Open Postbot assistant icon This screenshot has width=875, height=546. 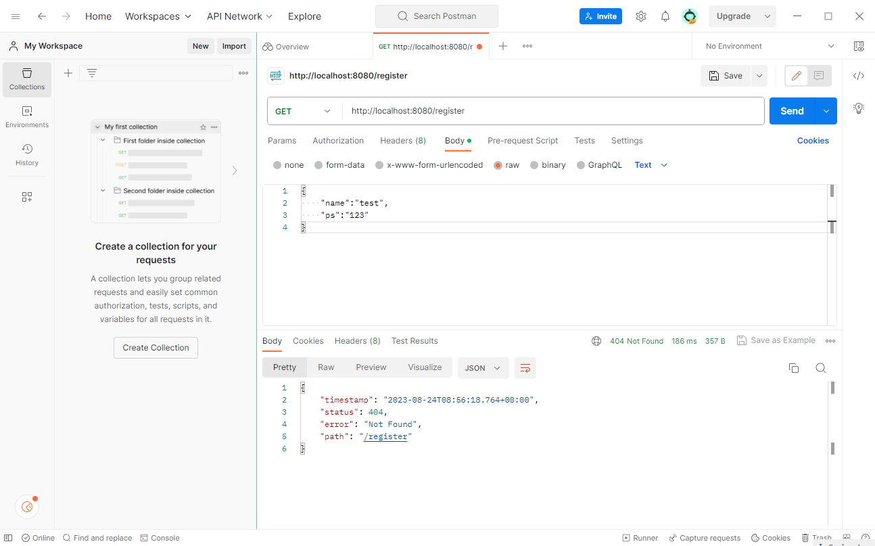tap(27, 506)
